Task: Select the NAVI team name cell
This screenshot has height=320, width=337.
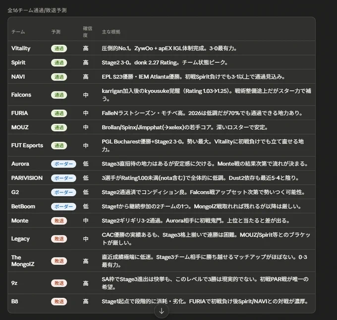Action: 18,77
